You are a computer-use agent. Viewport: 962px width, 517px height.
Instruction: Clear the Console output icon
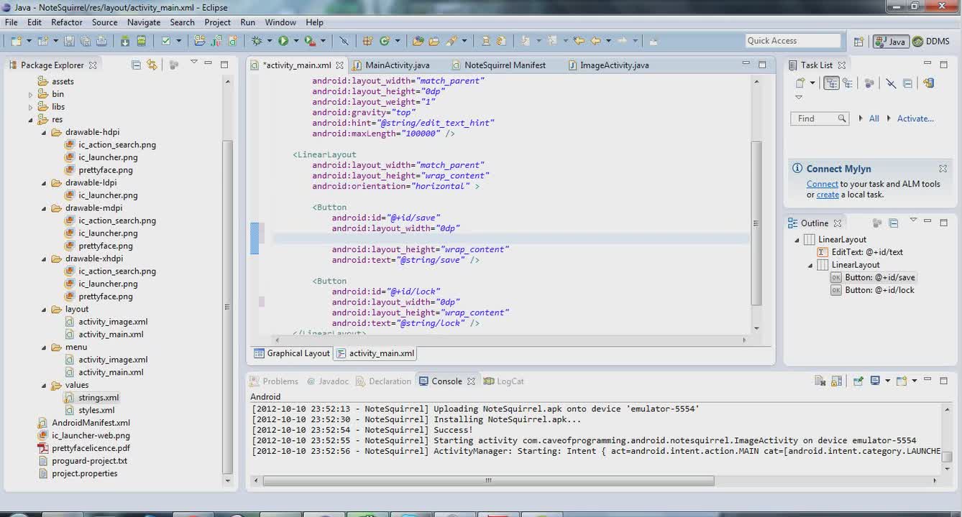pos(820,381)
